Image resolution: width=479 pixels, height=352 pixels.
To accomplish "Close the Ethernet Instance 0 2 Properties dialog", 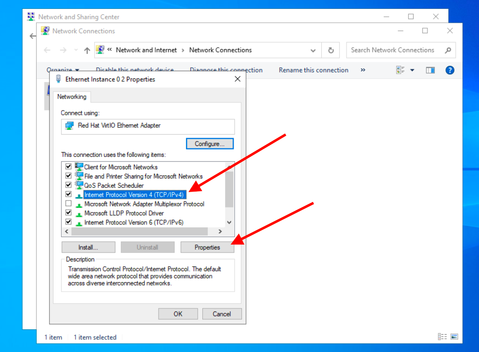I will point(238,79).
